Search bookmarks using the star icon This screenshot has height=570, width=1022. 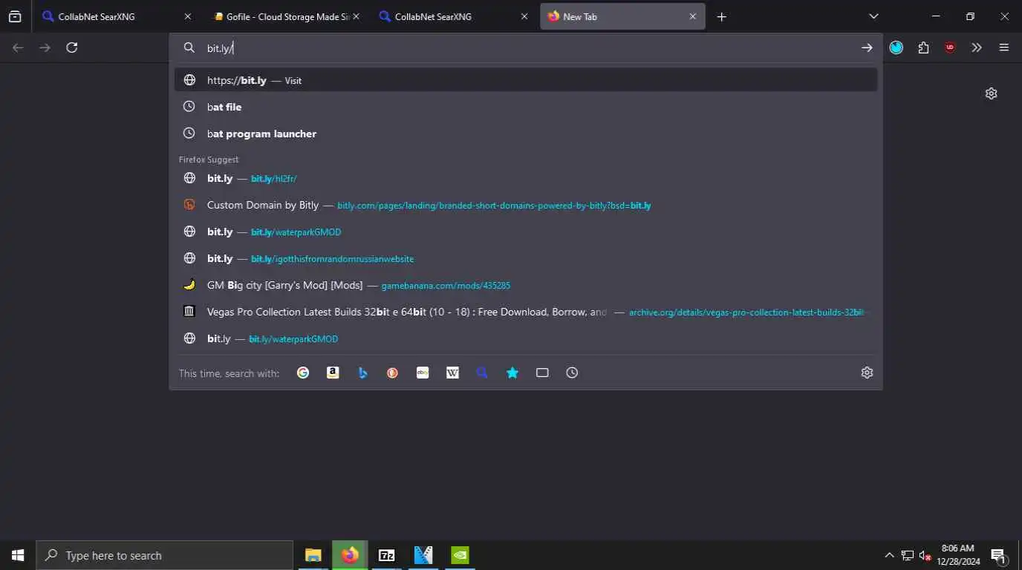coord(512,373)
